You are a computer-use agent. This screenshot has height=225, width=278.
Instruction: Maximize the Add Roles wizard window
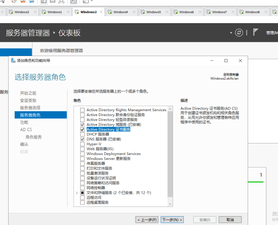click(226, 61)
